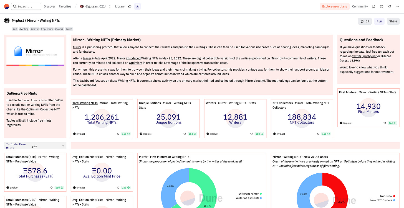Click the Mirror logo banner image
The width and height of the screenshot is (404, 208).
point(35,51)
